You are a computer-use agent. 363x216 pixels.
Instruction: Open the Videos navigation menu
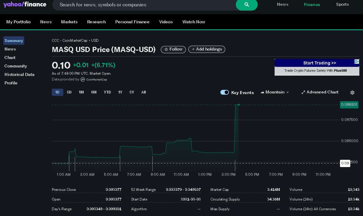click(x=166, y=22)
